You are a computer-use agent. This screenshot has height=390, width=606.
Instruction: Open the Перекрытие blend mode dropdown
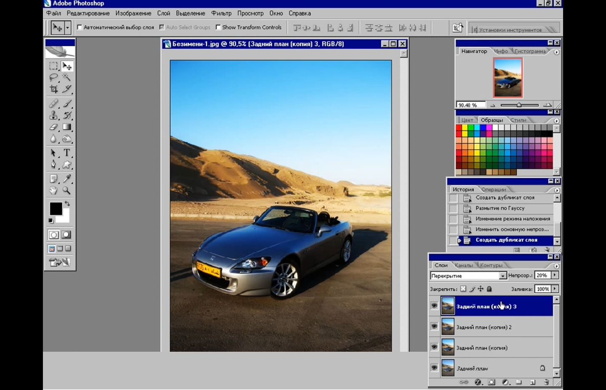coord(502,276)
